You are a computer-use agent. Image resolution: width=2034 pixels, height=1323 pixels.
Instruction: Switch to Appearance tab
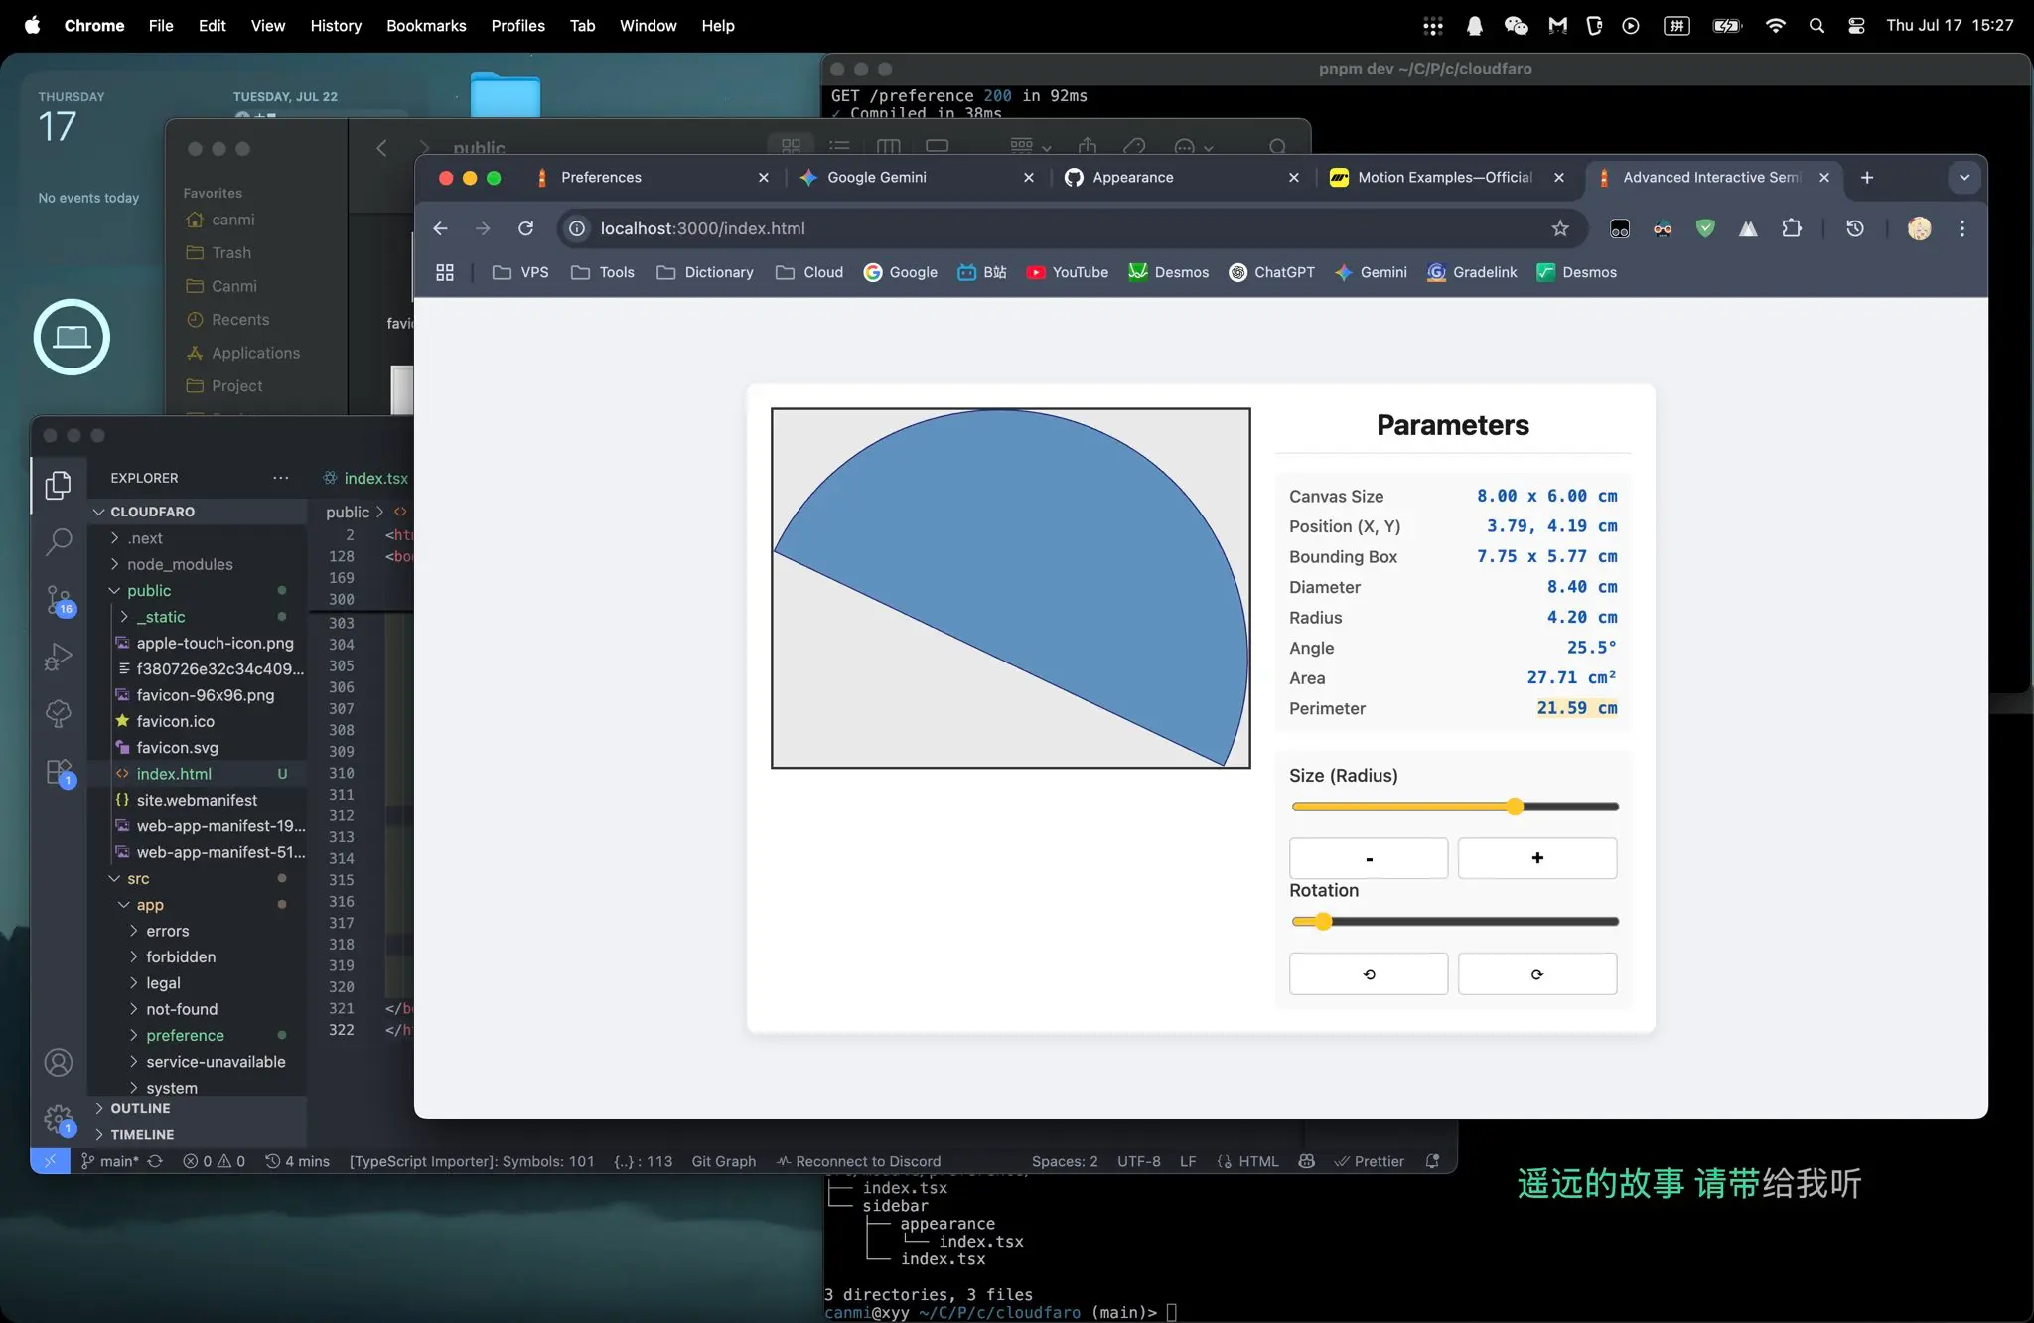[1180, 177]
